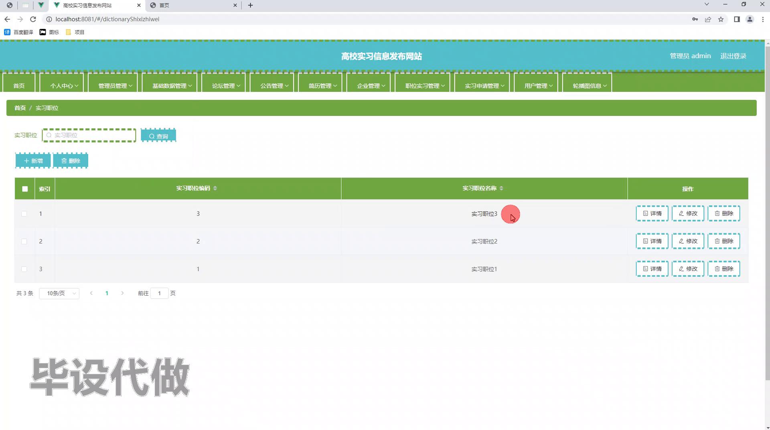
Task: Sort by 实习职位名称 column arrows
Action: tap(501, 188)
